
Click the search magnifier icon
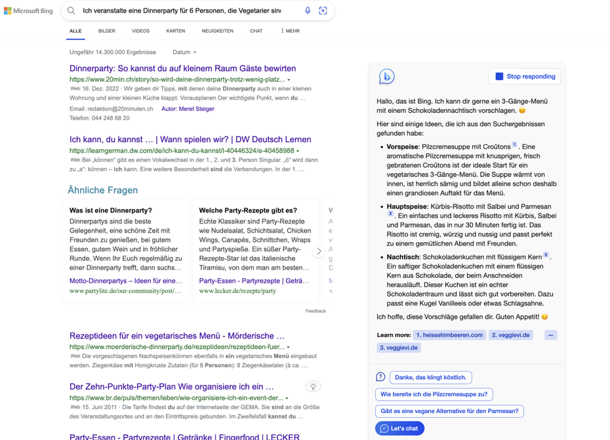71,10
